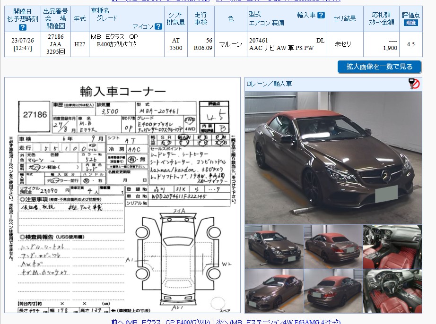Open 拡大画像を一覧で見る button

click(x=379, y=67)
